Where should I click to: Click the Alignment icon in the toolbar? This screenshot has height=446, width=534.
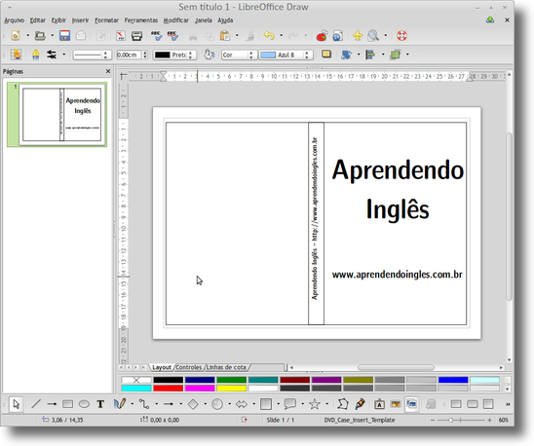click(x=370, y=55)
